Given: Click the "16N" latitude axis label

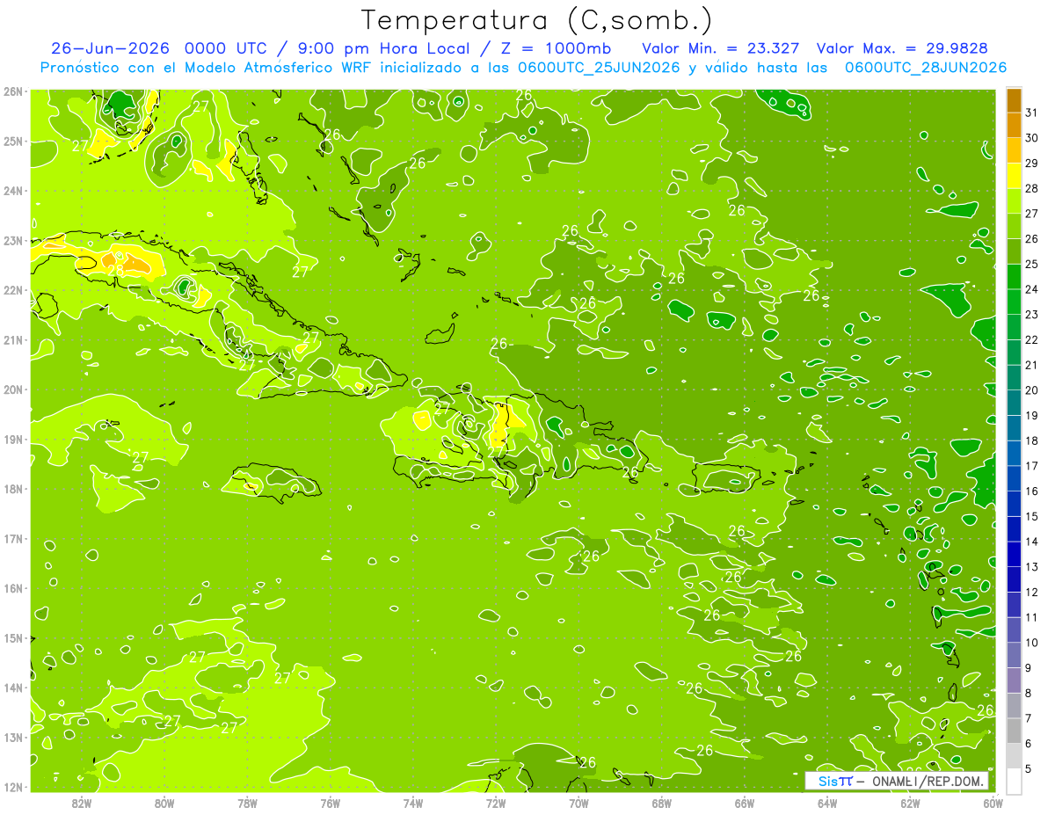Looking at the screenshot, I should click(12, 589).
